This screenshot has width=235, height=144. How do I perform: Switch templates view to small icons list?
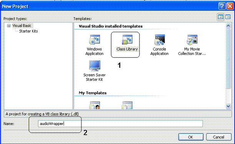click(228, 17)
